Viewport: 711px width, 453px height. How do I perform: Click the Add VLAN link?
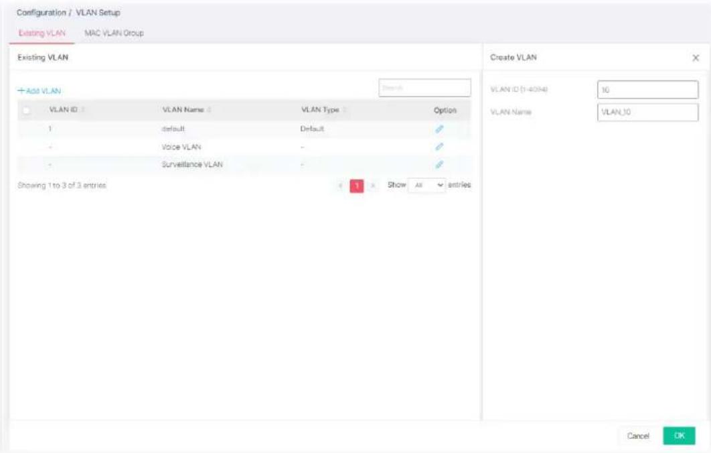39,90
